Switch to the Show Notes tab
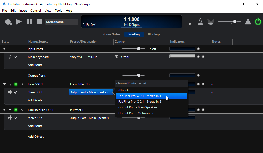Image resolution: width=263 pixels, height=153 pixels. [x=111, y=34]
